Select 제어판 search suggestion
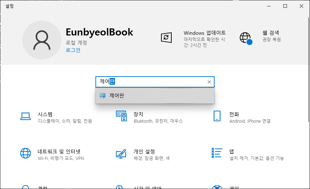 click(155, 96)
